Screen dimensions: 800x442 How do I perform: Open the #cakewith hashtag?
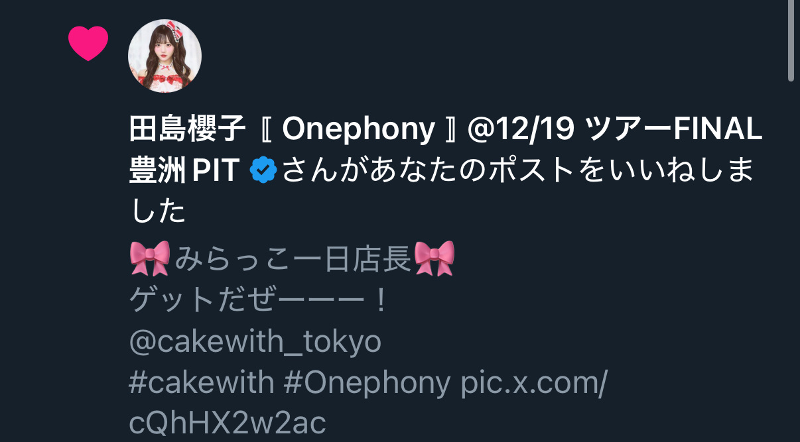coord(201,382)
